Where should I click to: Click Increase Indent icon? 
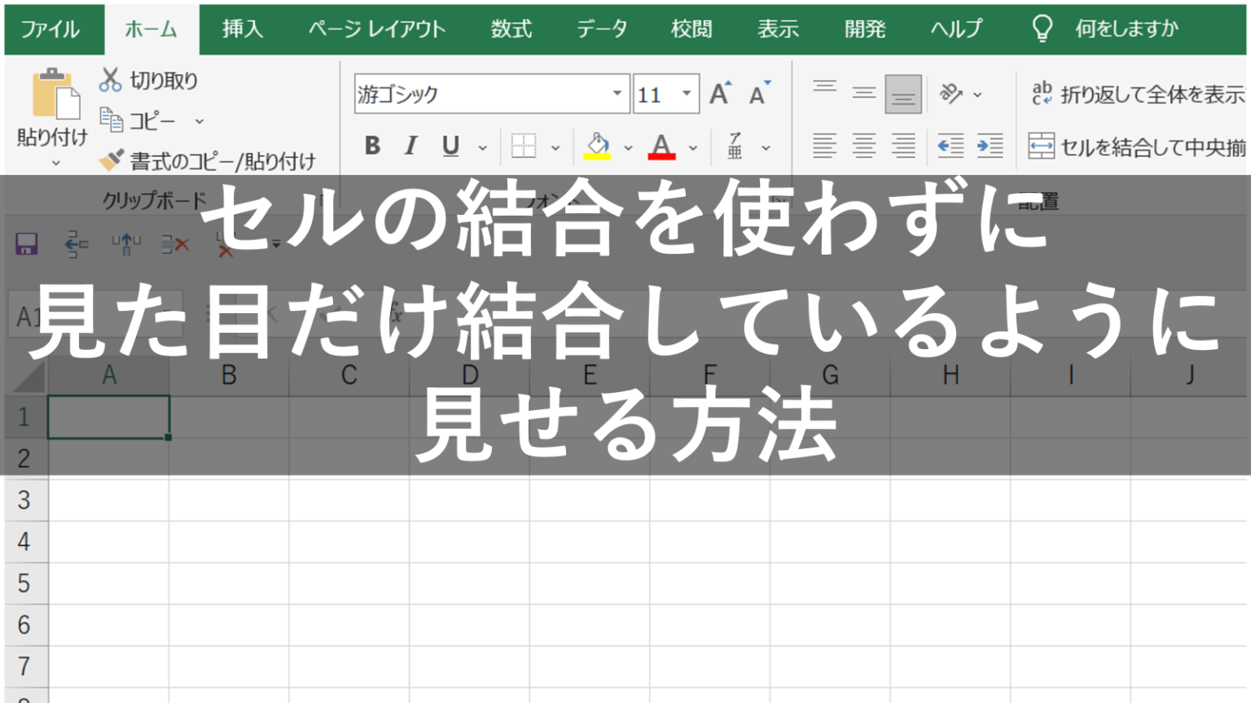pyautogui.click(x=990, y=146)
